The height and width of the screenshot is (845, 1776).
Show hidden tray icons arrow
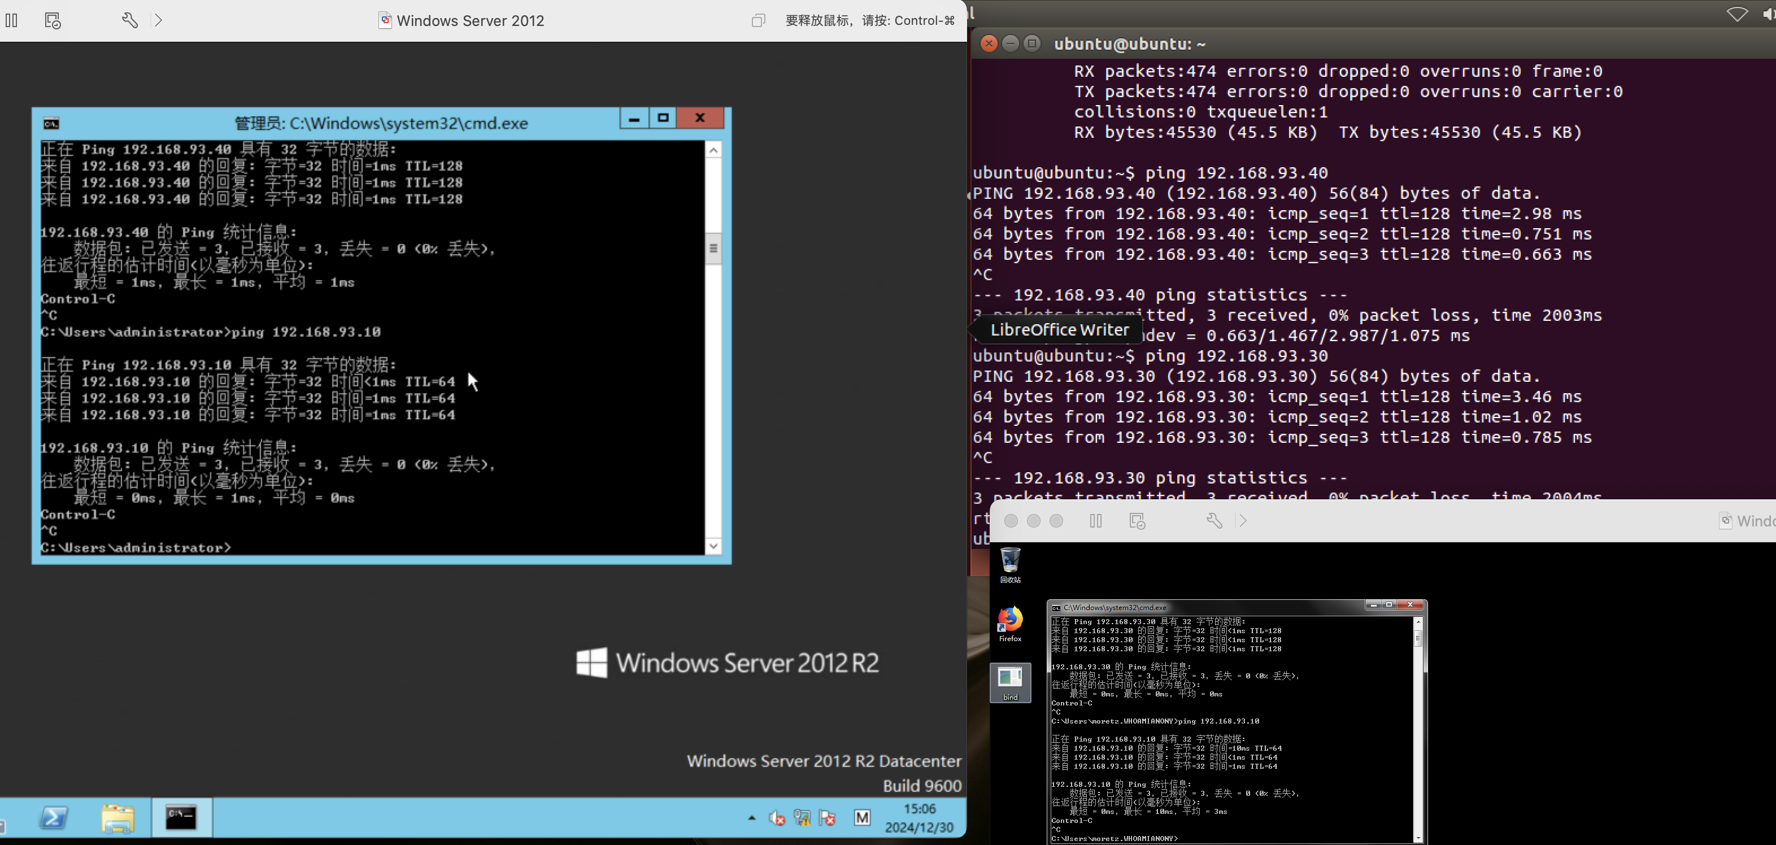(751, 818)
